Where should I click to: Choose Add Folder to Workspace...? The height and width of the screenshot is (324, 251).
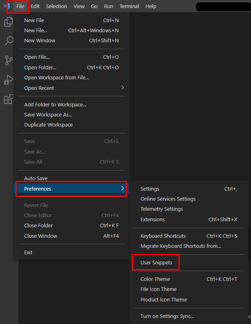tap(71, 104)
